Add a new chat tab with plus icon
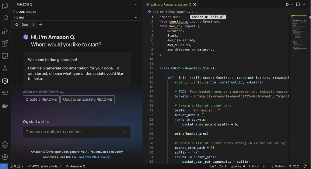The width and height of the screenshot is (311, 169). pyautogui.click(x=41, y=25)
